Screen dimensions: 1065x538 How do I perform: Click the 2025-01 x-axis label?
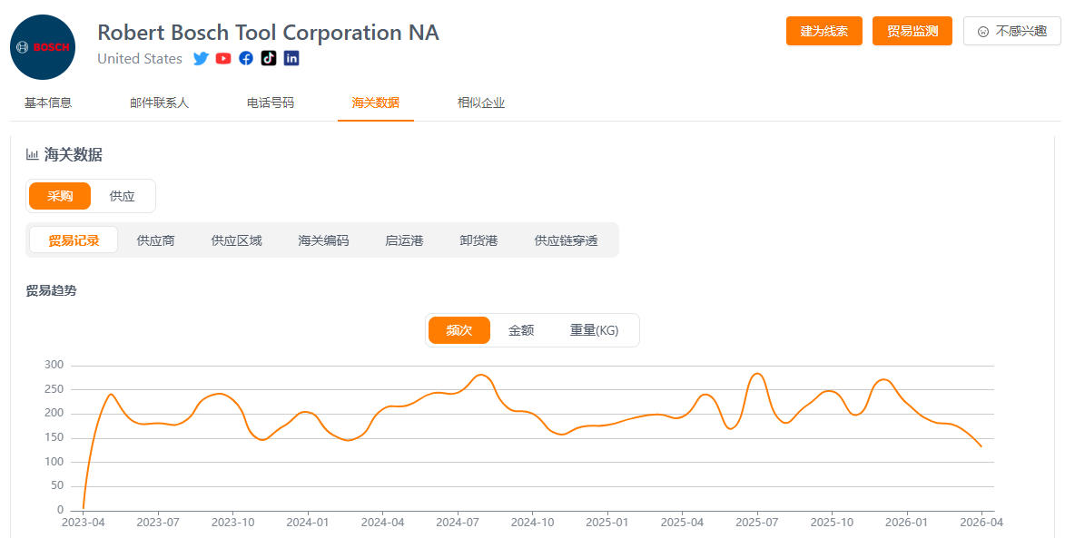[x=607, y=523]
